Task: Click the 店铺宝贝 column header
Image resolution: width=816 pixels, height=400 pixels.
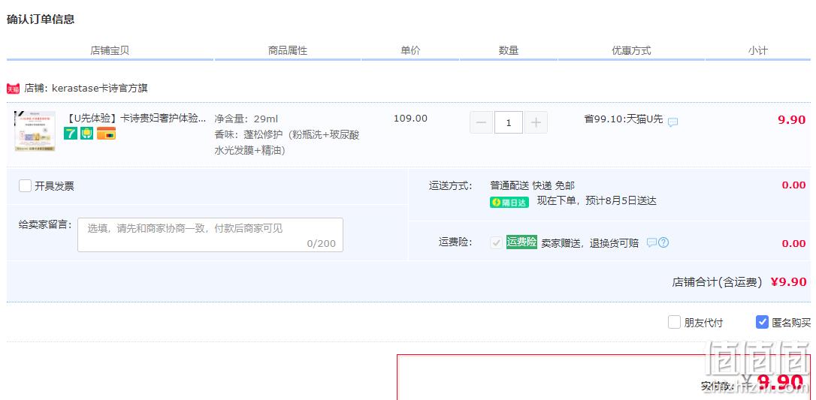Action: [x=110, y=50]
